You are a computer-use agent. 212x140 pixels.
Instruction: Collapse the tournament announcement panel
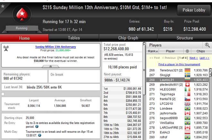coord(50,66)
